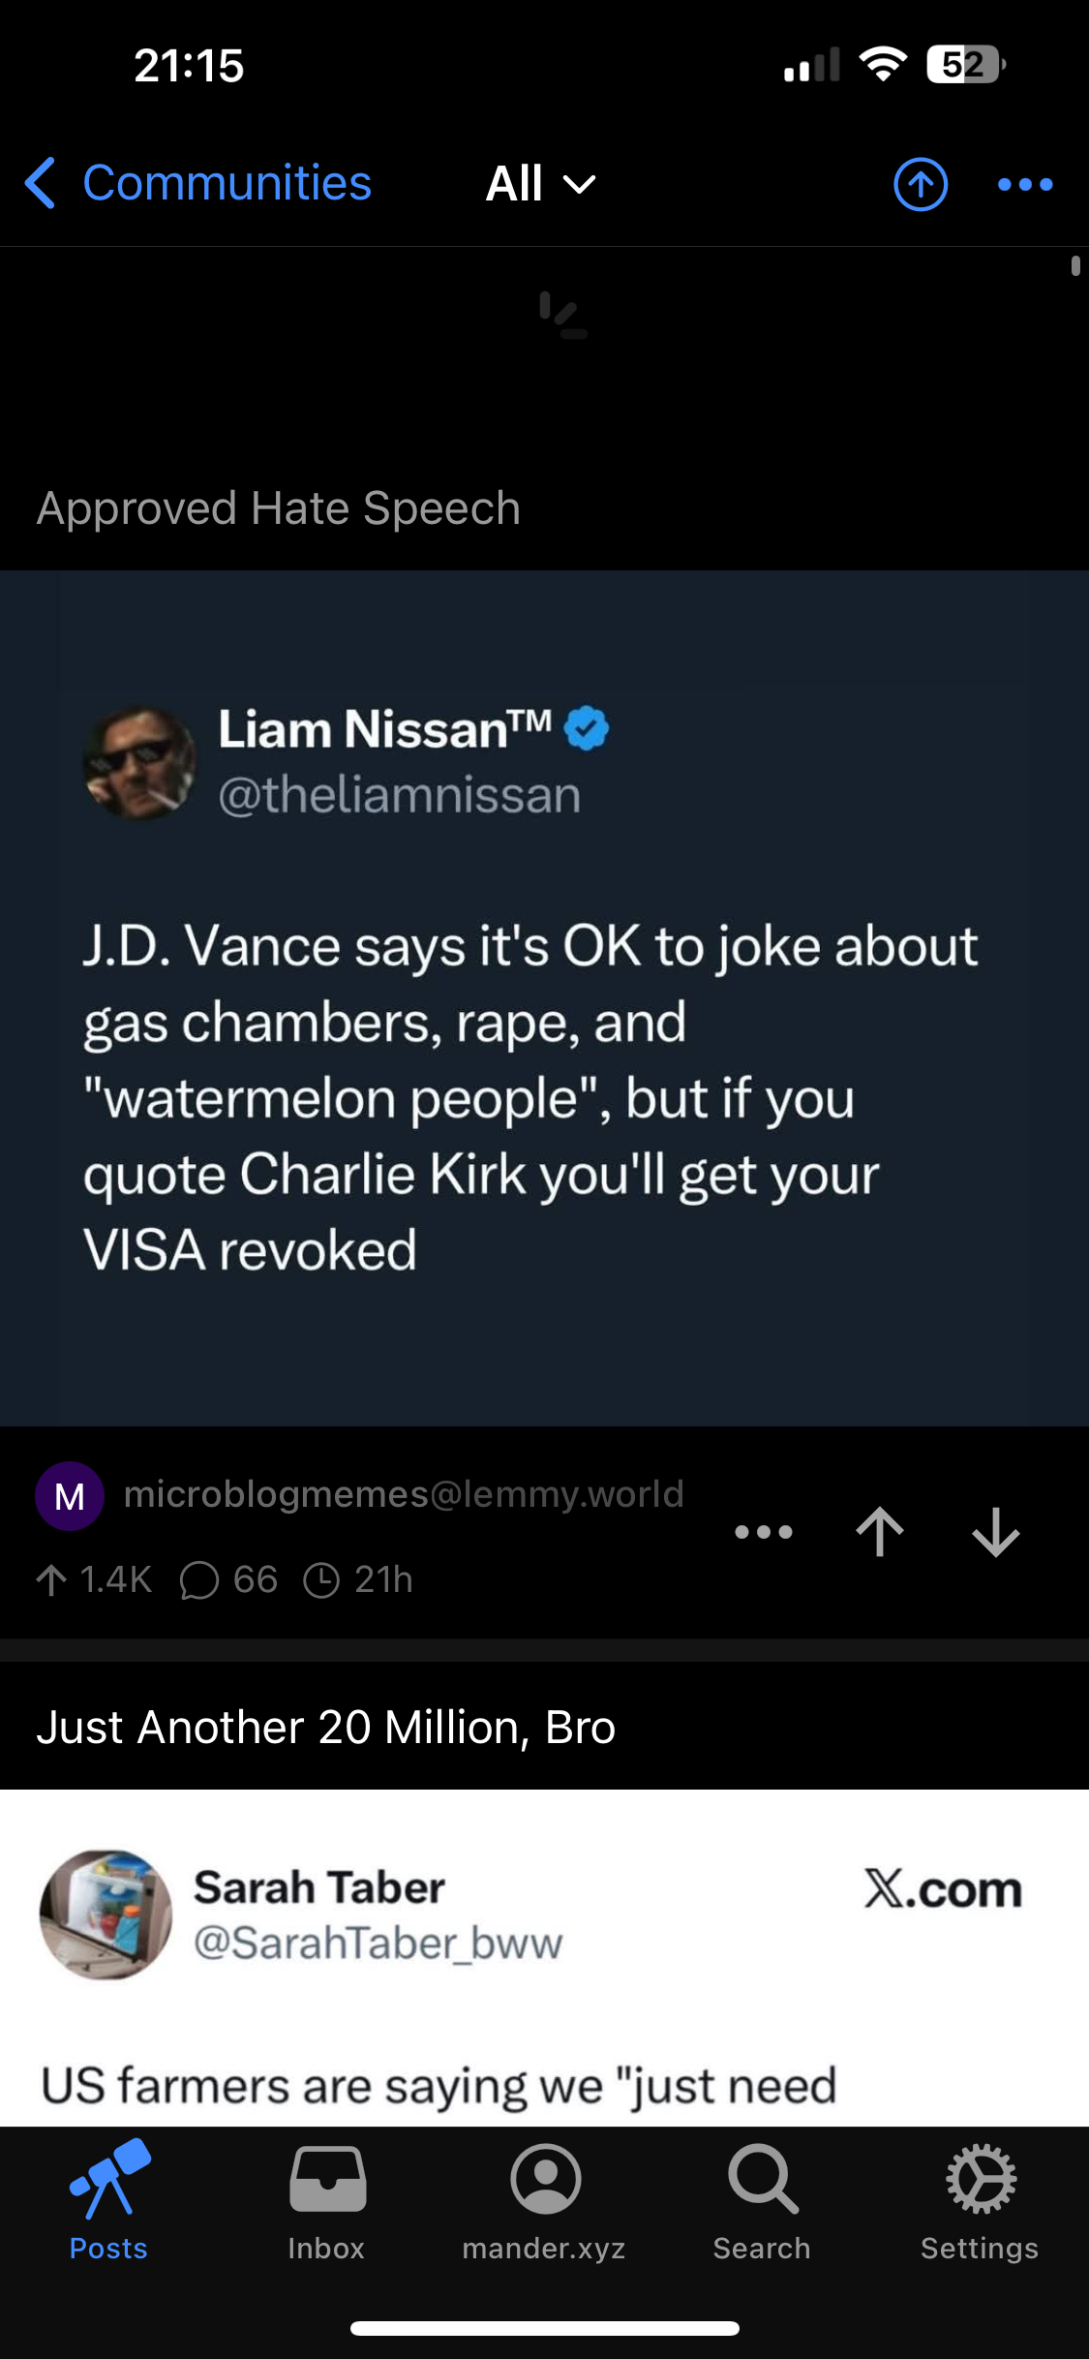Open the All feed dropdown
The image size is (1089, 2359).
pyautogui.click(x=540, y=183)
